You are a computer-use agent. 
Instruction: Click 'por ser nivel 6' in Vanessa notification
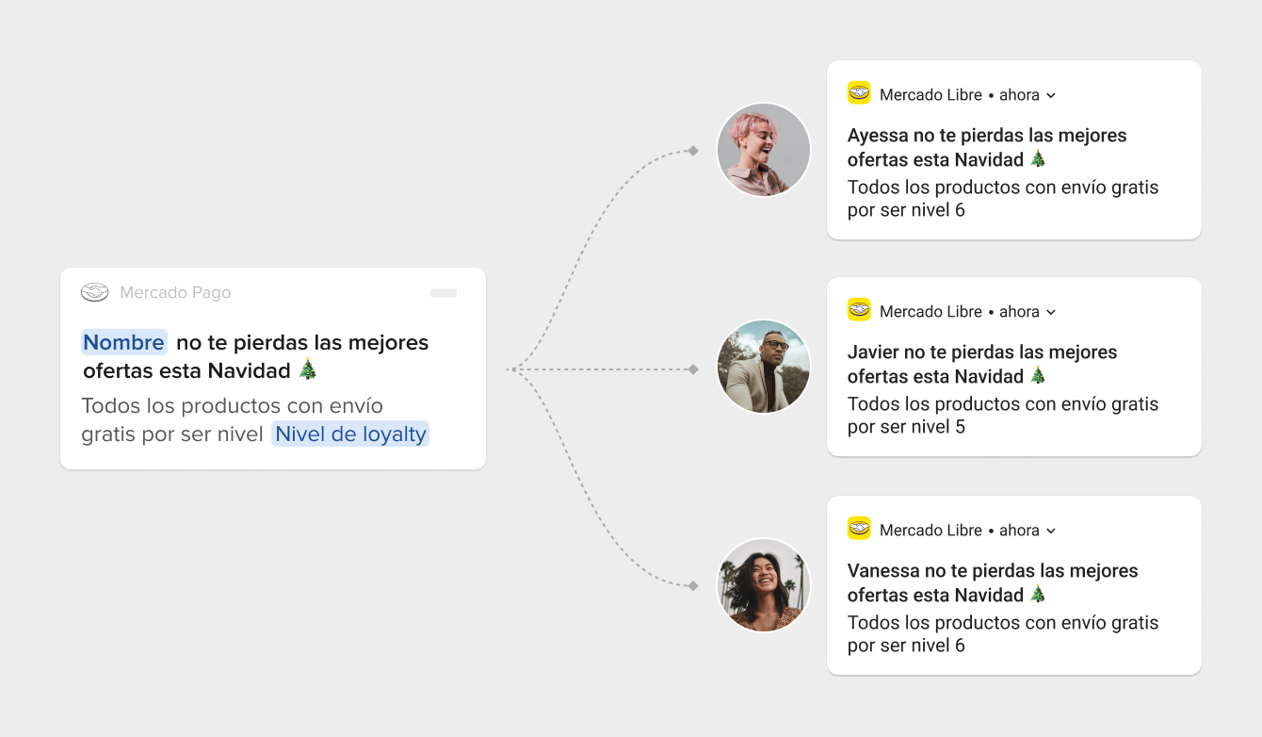[906, 646]
